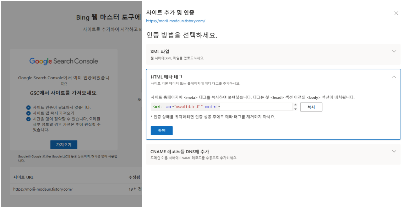
Task: Click checkmark icon beside 사이트 인증이 필요하지 않습니다
Action: coord(28,107)
